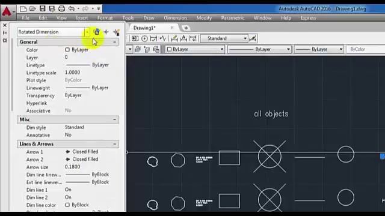Click the Dim line color ByBlock swatch
The width and height of the screenshot is (385, 216).
coord(67,205)
